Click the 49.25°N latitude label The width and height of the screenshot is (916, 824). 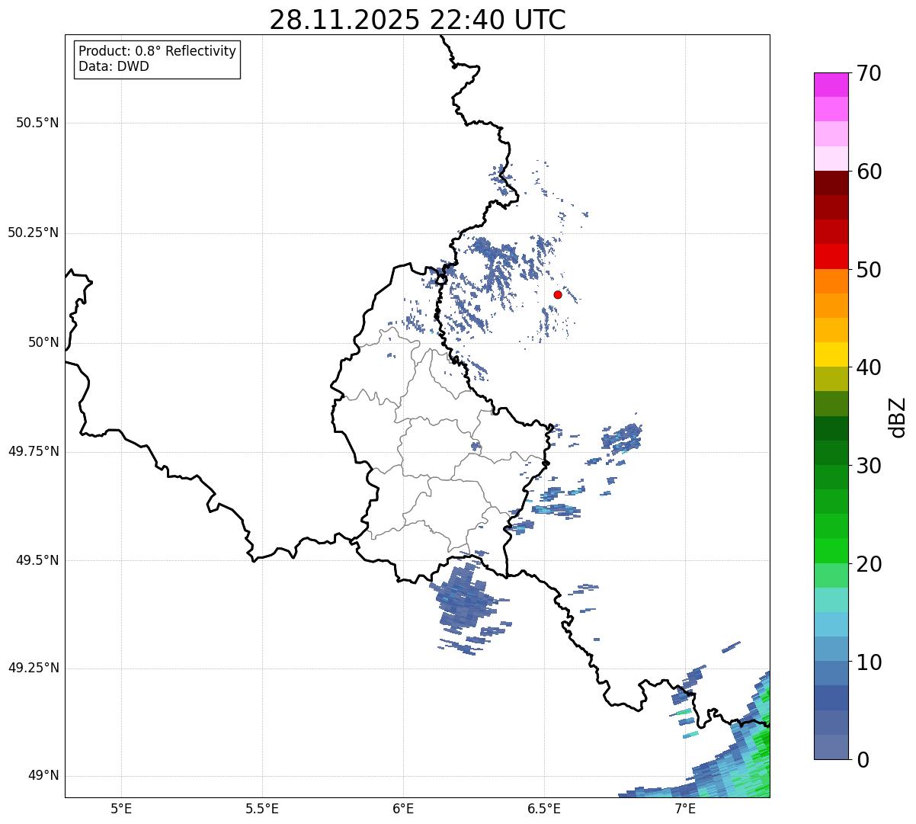point(34,668)
